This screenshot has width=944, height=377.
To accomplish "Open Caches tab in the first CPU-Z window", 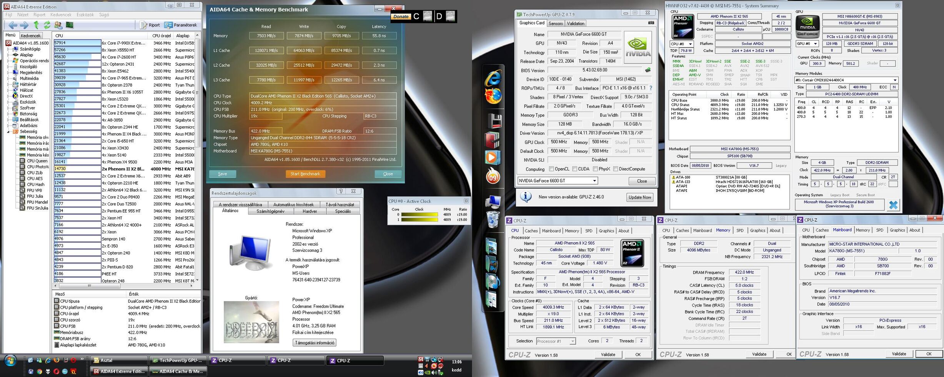I will point(531,231).
